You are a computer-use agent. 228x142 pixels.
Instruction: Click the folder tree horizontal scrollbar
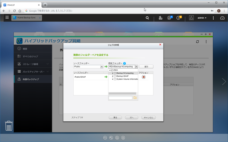[122, 93]
